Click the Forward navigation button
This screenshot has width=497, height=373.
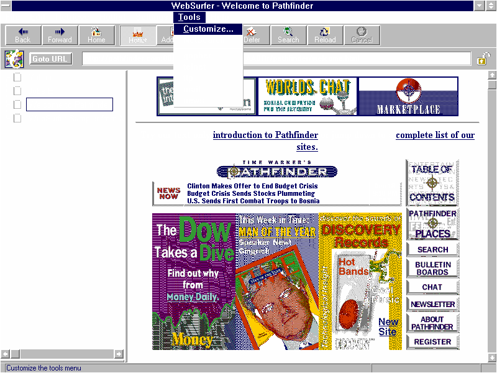tap(60, 35)
